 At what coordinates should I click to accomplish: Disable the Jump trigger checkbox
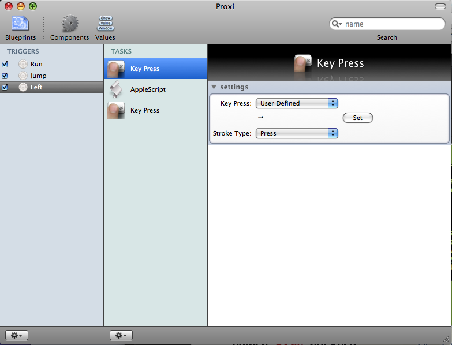click(5, 76)
